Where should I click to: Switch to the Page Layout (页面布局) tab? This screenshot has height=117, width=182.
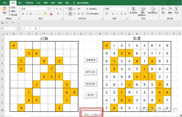[x=29, y=3]
